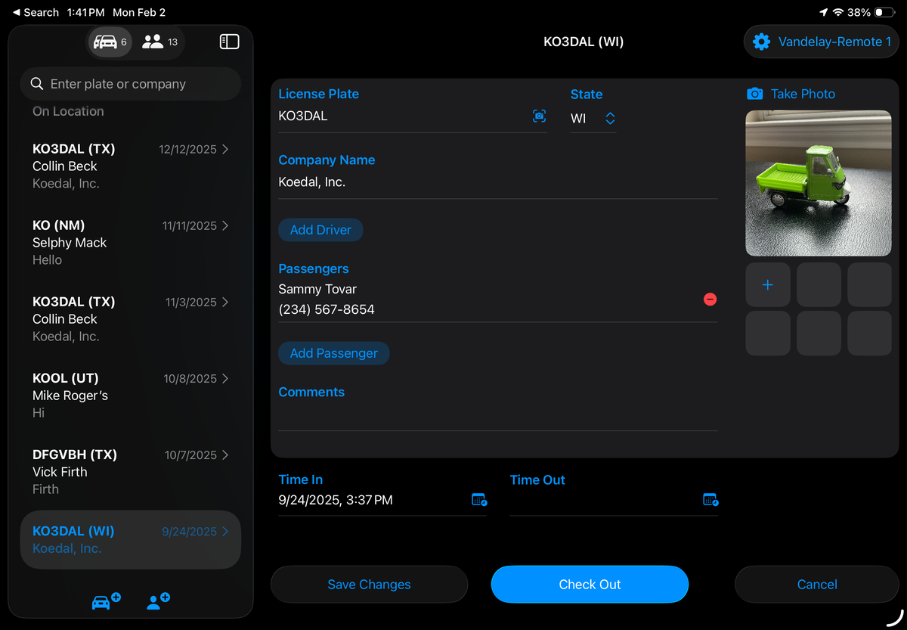
Task: Open the KO3DAL (TX) entry dated 12/12/2025
Action: click(x=131, y=166)
